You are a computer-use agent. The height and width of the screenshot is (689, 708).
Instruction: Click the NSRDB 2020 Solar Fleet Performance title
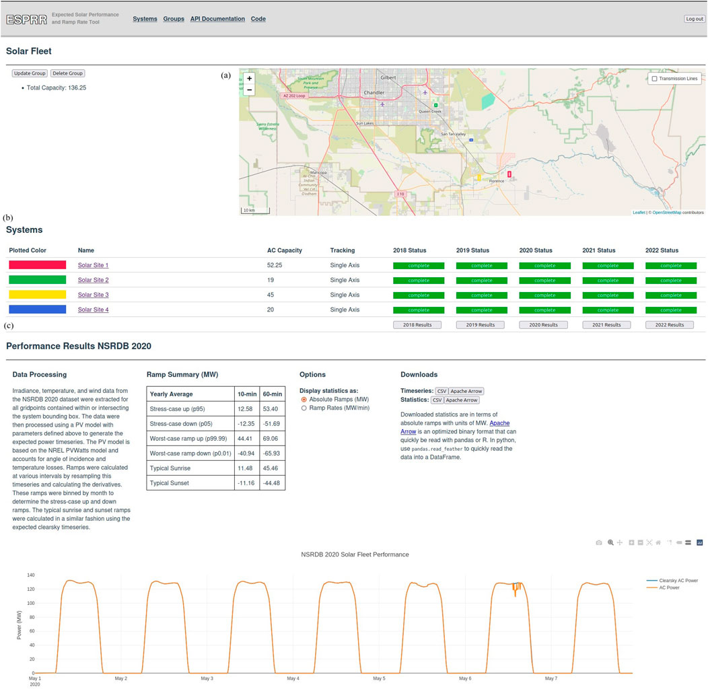(x=355, y=555)
